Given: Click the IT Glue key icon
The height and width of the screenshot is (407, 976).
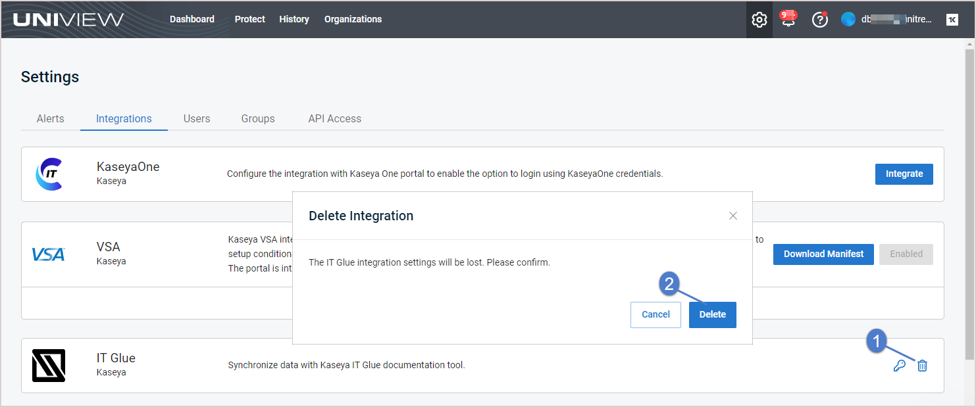Looking at the screenshot, I should 900,366.
